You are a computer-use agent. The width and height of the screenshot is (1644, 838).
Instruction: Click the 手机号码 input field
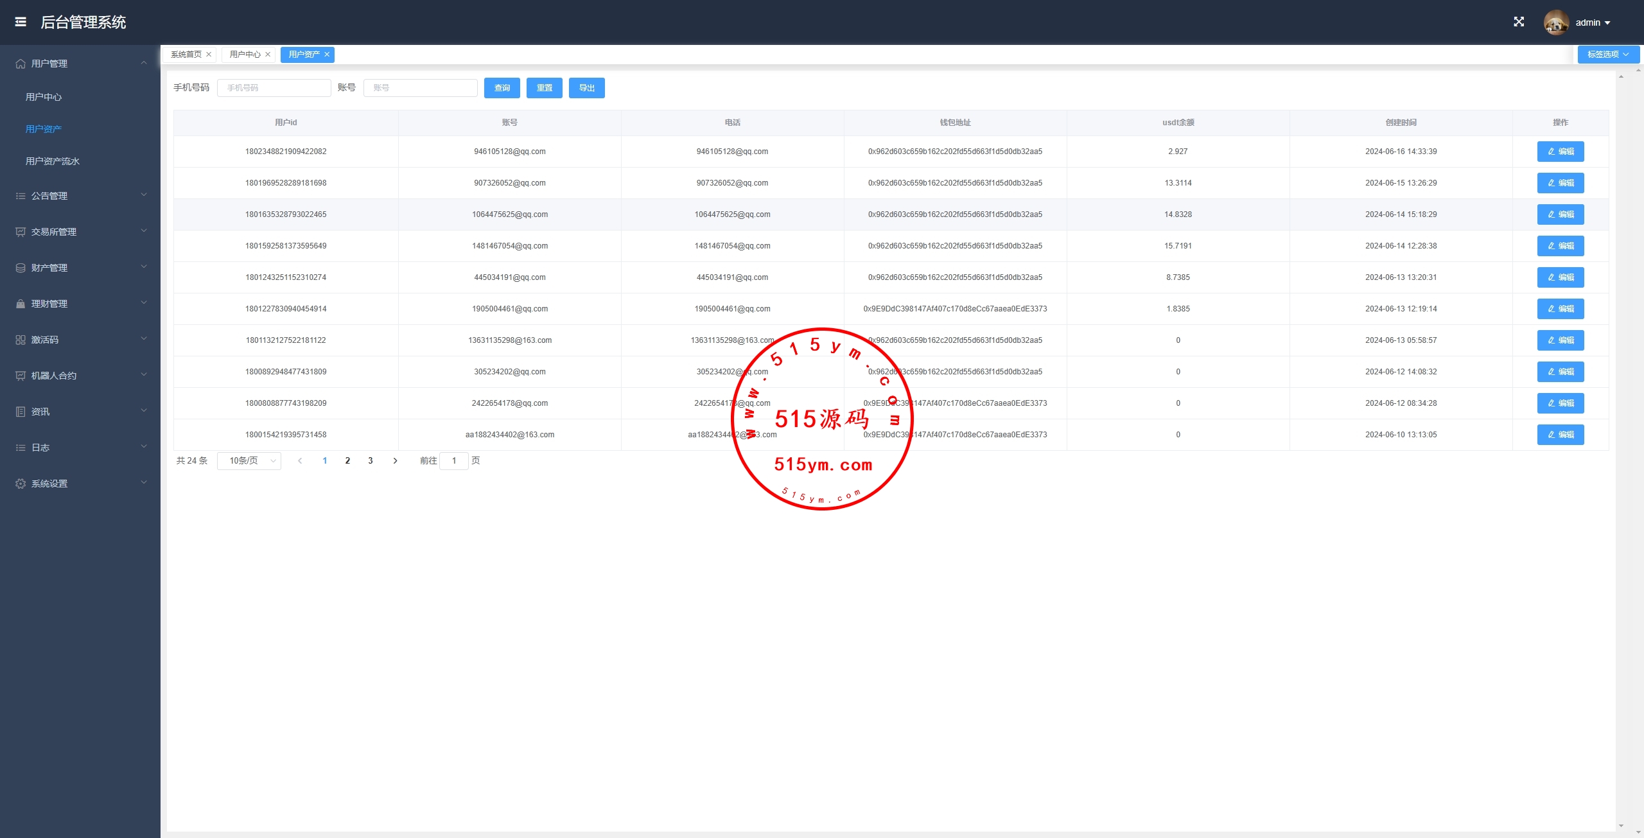click(274, 88)
